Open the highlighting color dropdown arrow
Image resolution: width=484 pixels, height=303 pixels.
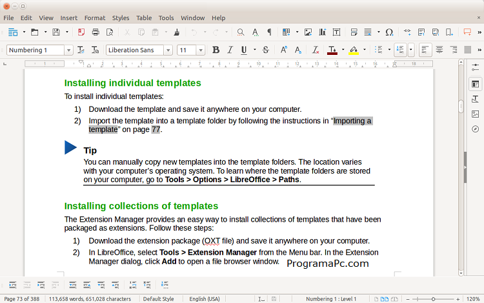365,50
